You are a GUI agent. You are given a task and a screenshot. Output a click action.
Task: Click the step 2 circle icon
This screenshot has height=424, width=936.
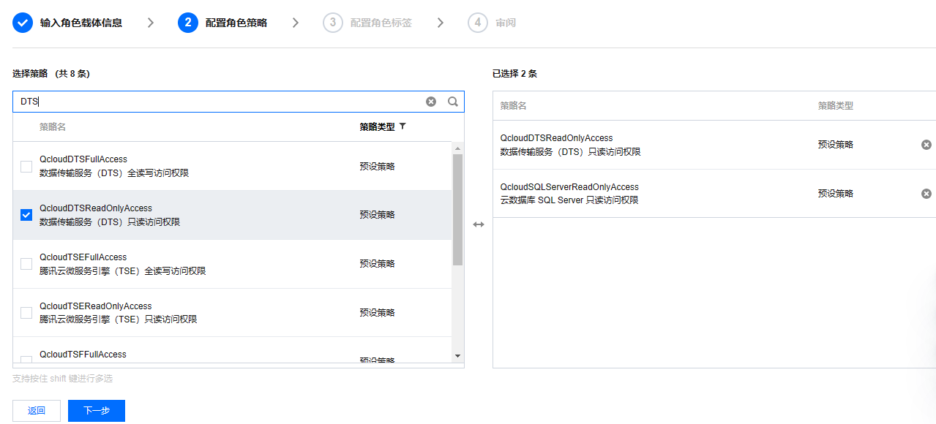[x=188, y=23]
